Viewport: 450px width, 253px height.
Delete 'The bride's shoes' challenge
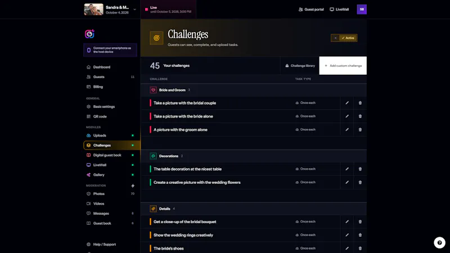click(x=360, y=248)
